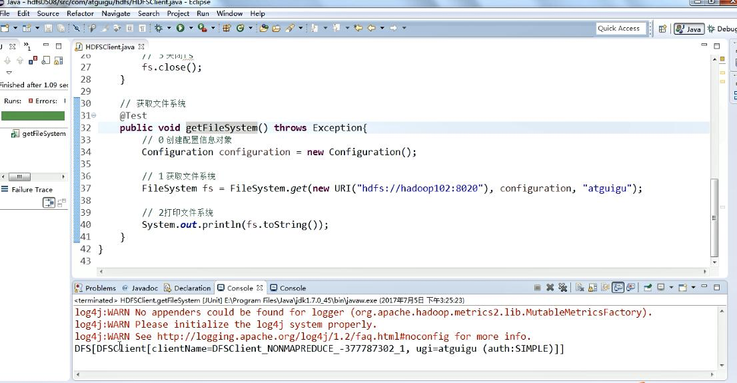
Task: Click into the Quick Access field
Action: coord(621,28)
